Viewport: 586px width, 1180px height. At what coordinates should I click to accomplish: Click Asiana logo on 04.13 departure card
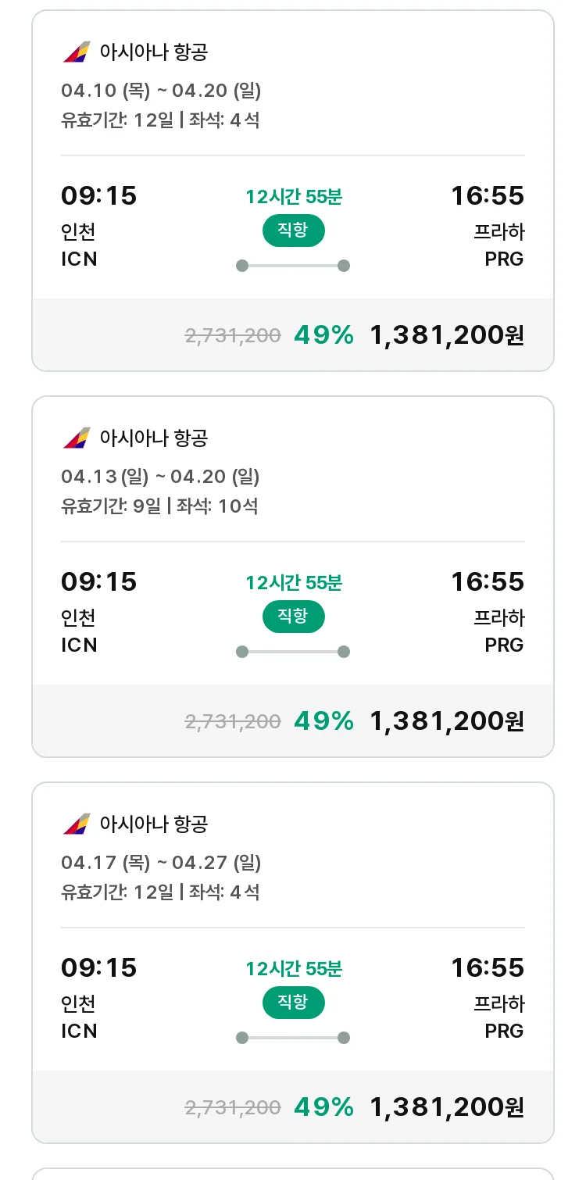tap(77, 438)
